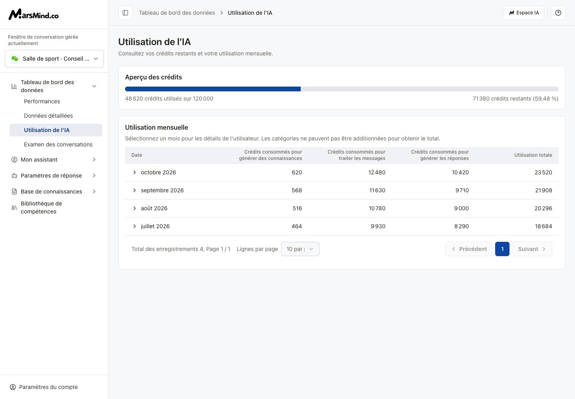Click the Mon assistant user icon
Screen dimensions: 575x399
[x=14, y=160]
